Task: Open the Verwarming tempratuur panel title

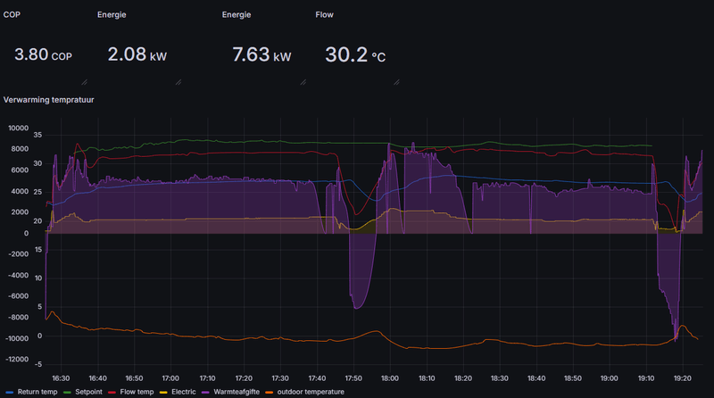Action: [49, 100]
